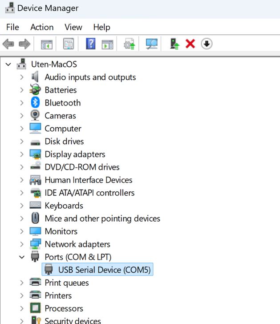Click Scan for hardware changes monitor icon
Viewport: 280px width, 324px height.
click(x=152, y=44)
